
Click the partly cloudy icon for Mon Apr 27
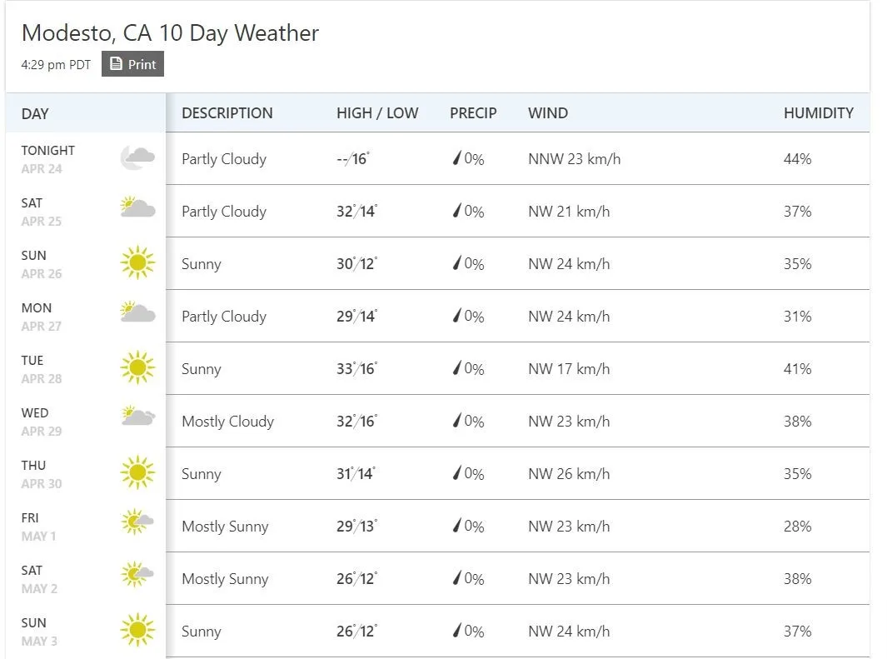click(x=137, y=312)
